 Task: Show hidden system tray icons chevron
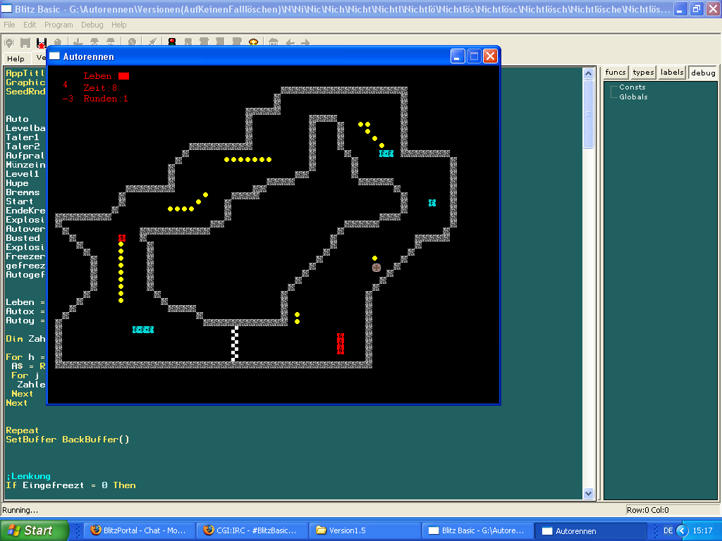[x=681, y=530]
